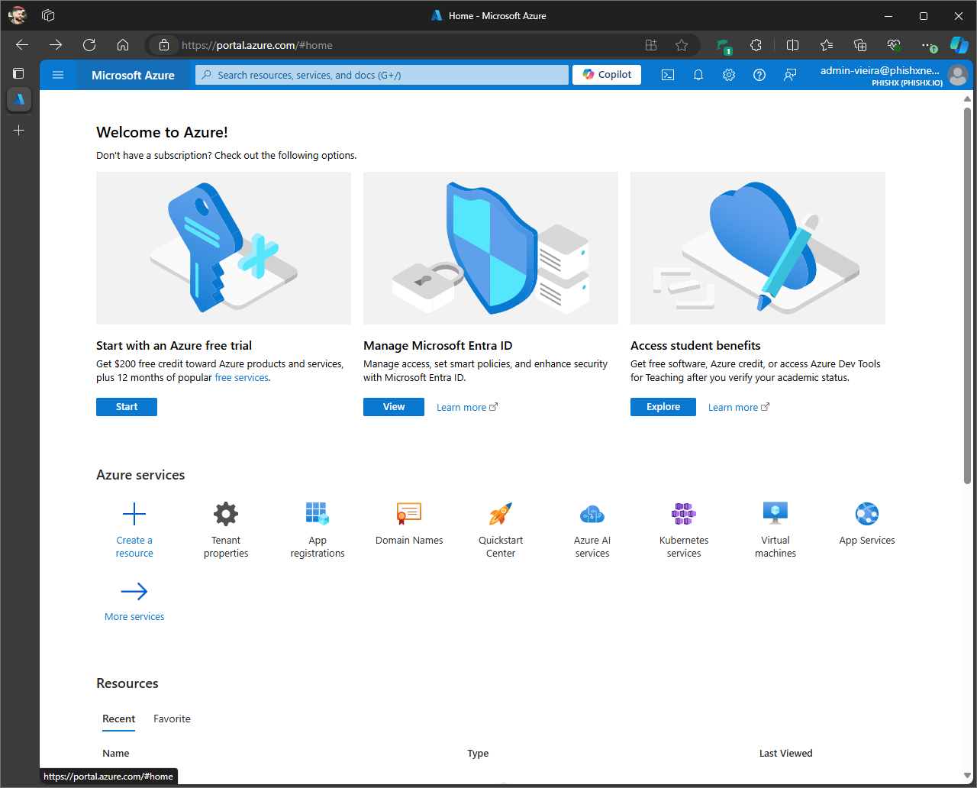Click Explore for student benefits
The width and height of the screenshot is (977, 788).
pyautogui.click(x=663, y=407)
